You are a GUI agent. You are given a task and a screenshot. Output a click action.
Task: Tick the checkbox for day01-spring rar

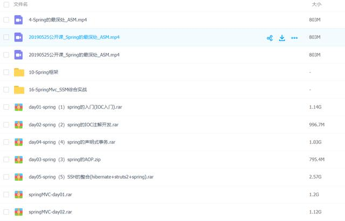click(6, 107)
